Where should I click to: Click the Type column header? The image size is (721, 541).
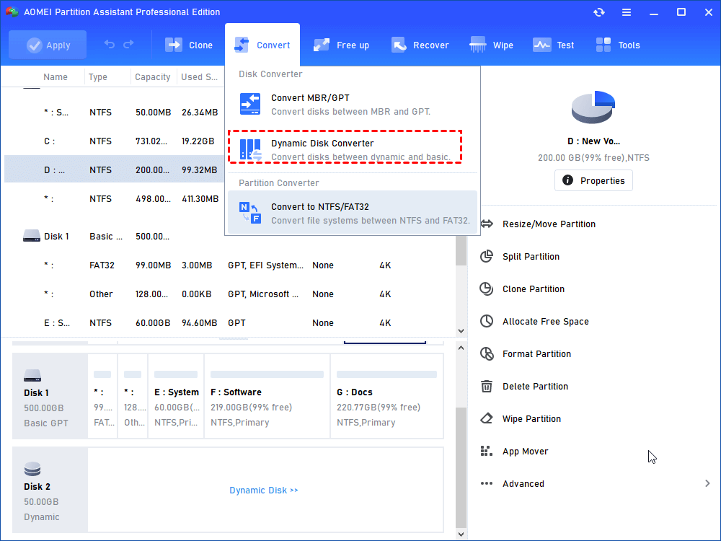coord(98,77)
